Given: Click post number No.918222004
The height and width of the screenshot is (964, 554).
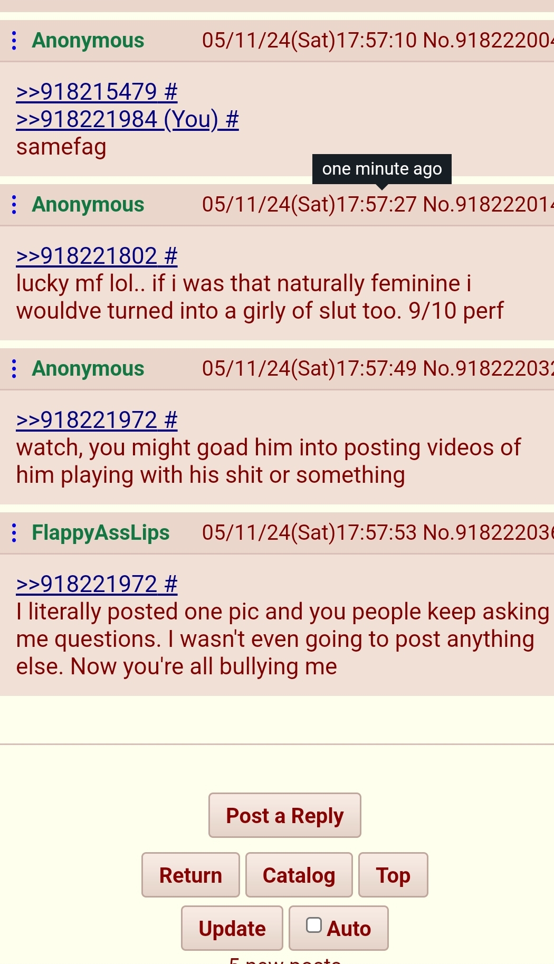Looking at the screenshot, I should pos(489,41).
